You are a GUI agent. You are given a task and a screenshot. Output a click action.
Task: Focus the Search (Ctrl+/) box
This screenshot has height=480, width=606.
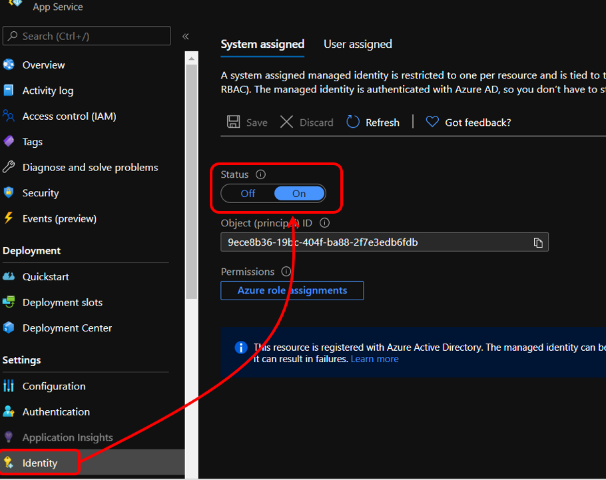(87, 36)
